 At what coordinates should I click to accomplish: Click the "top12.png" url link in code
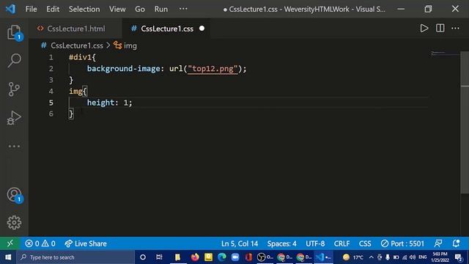(x=213, y=68)
